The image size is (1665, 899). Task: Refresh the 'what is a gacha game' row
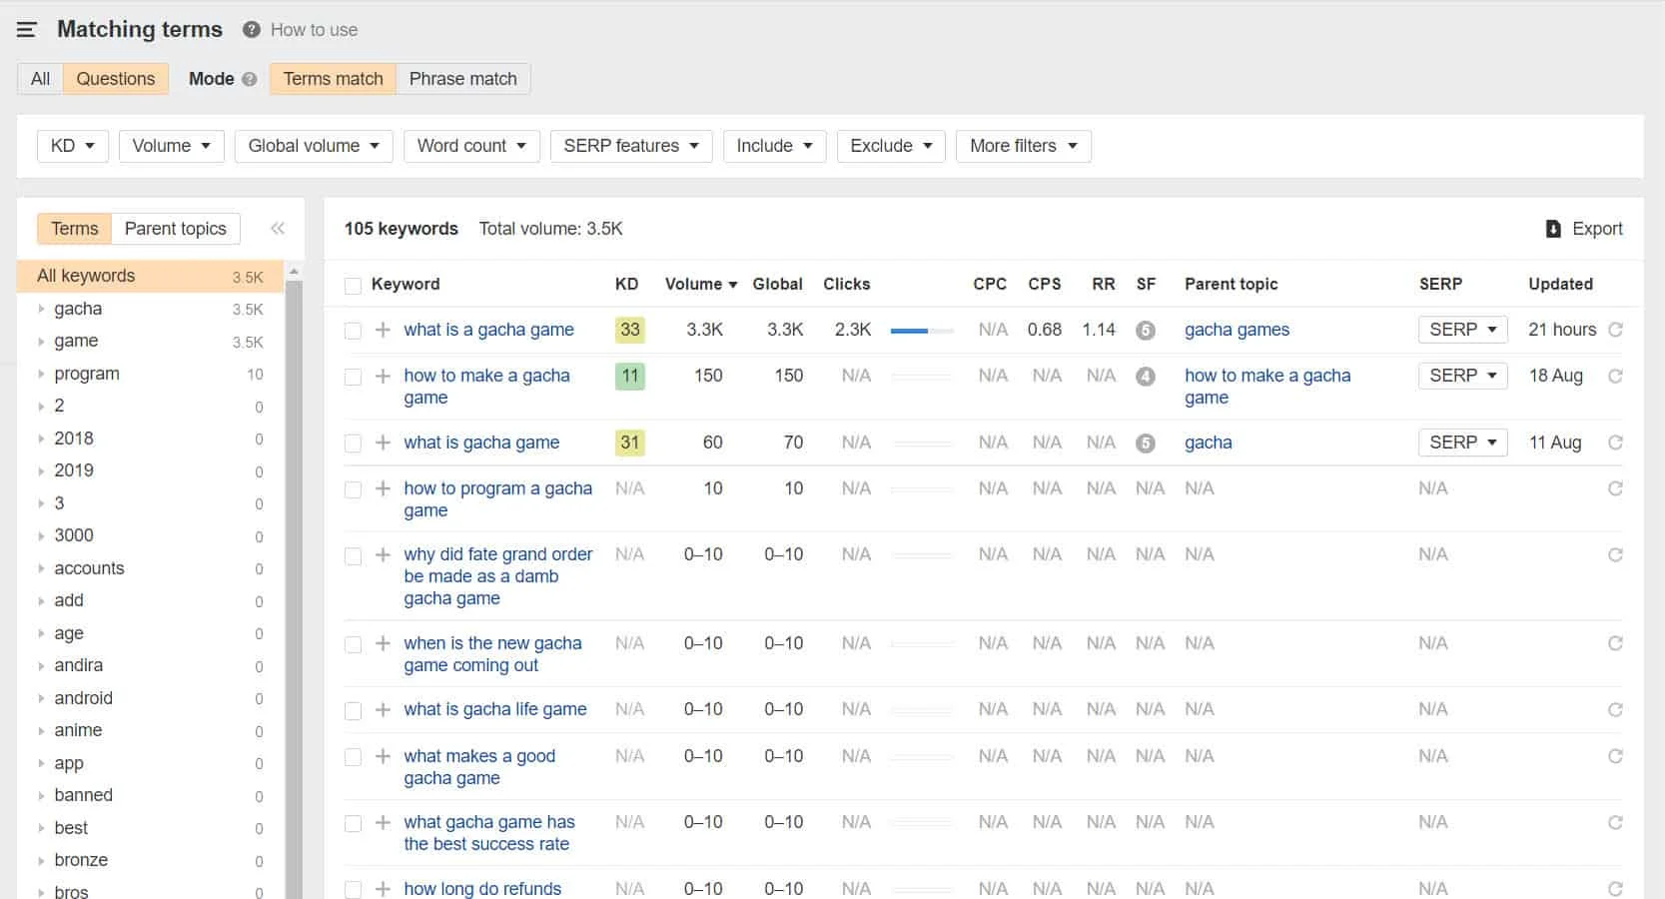(1615, 330)
